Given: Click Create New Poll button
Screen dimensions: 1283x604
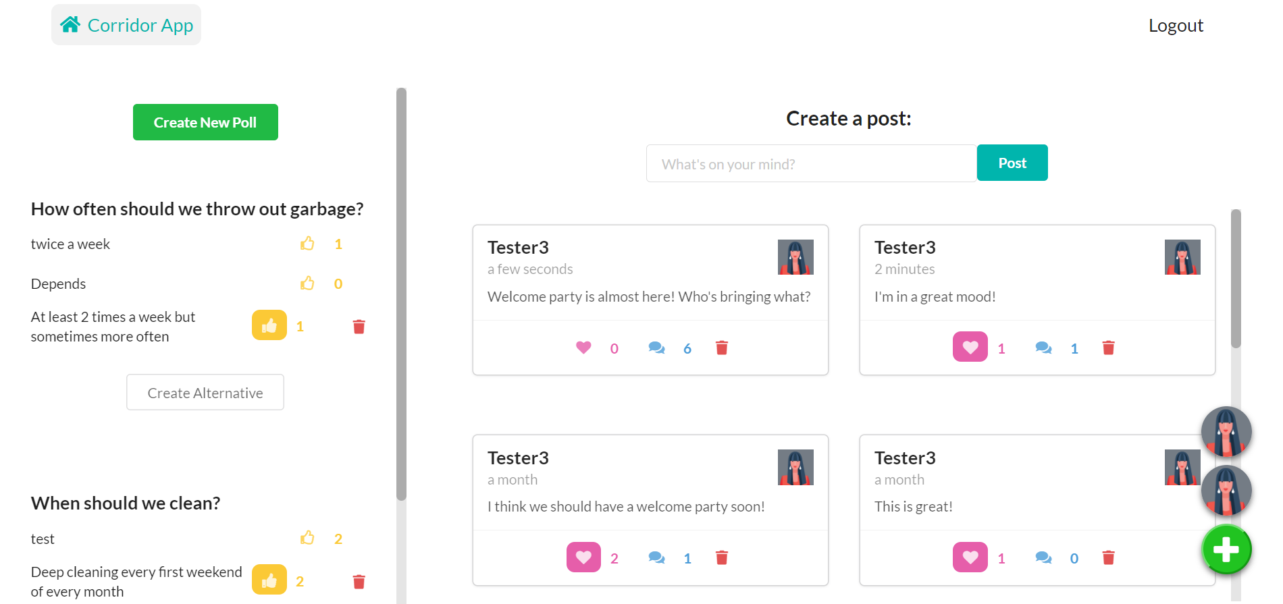Looking at the screenshot, I should tap(205, 122).
